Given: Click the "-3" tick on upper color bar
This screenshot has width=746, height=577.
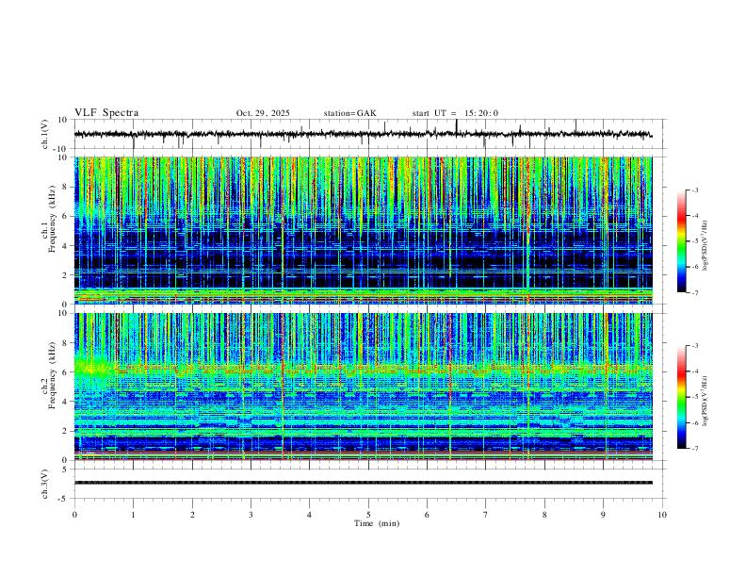Looking at the screenshot, I should coord(694,190).
